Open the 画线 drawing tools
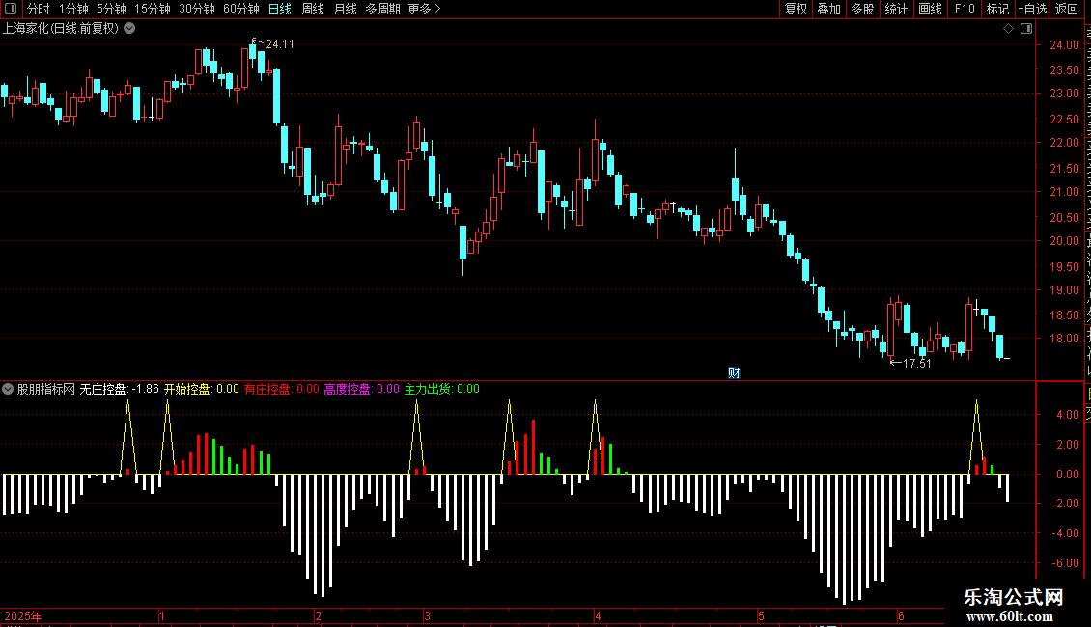The height and width of the screenshot is (627, 1091). 931,9
